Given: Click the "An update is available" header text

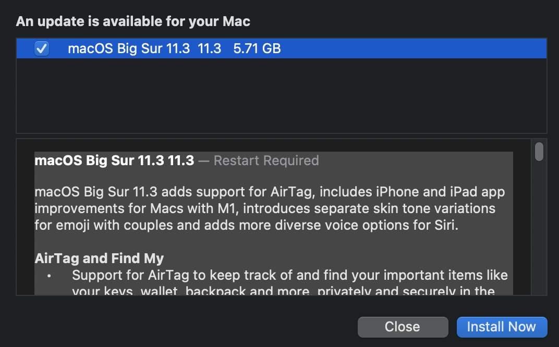Looking at the screenshot, I should [133, 21].
